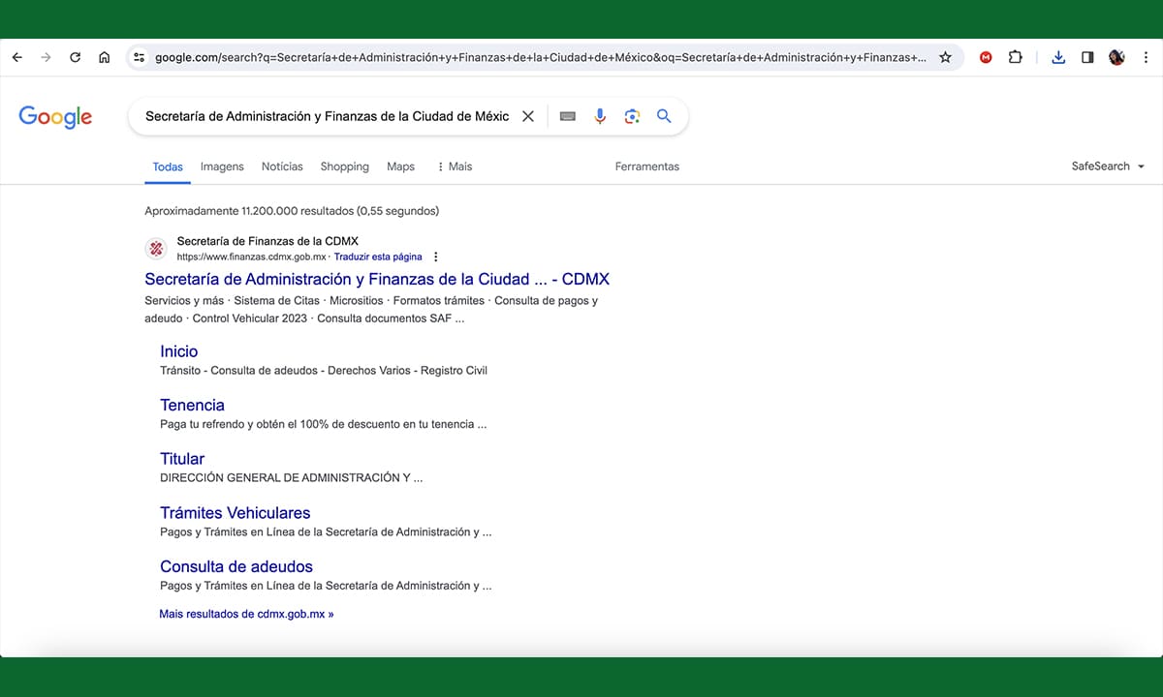This screenshot has width=1163, height=697.
Task: Click Mais resultados de cdmx.gob.mx
Action: click(246, 614)
